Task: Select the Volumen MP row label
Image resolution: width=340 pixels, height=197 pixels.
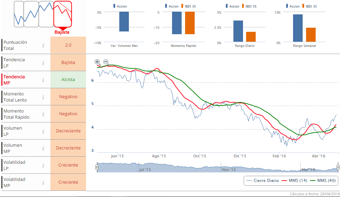Action: pyautogui.click(x=13, y=148)
